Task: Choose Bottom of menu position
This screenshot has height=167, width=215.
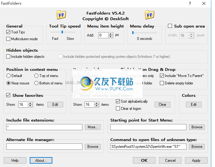Action: click(36, 83)
